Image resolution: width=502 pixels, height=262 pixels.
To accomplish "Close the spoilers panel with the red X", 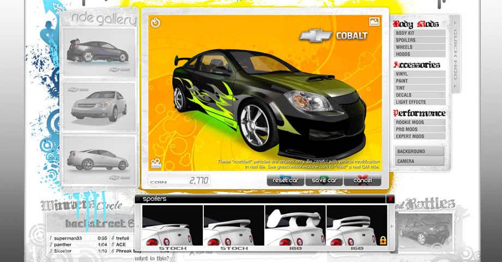I will coord(390,199).
